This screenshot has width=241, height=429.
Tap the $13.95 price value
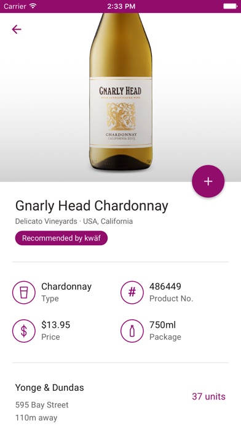(56, 325)
